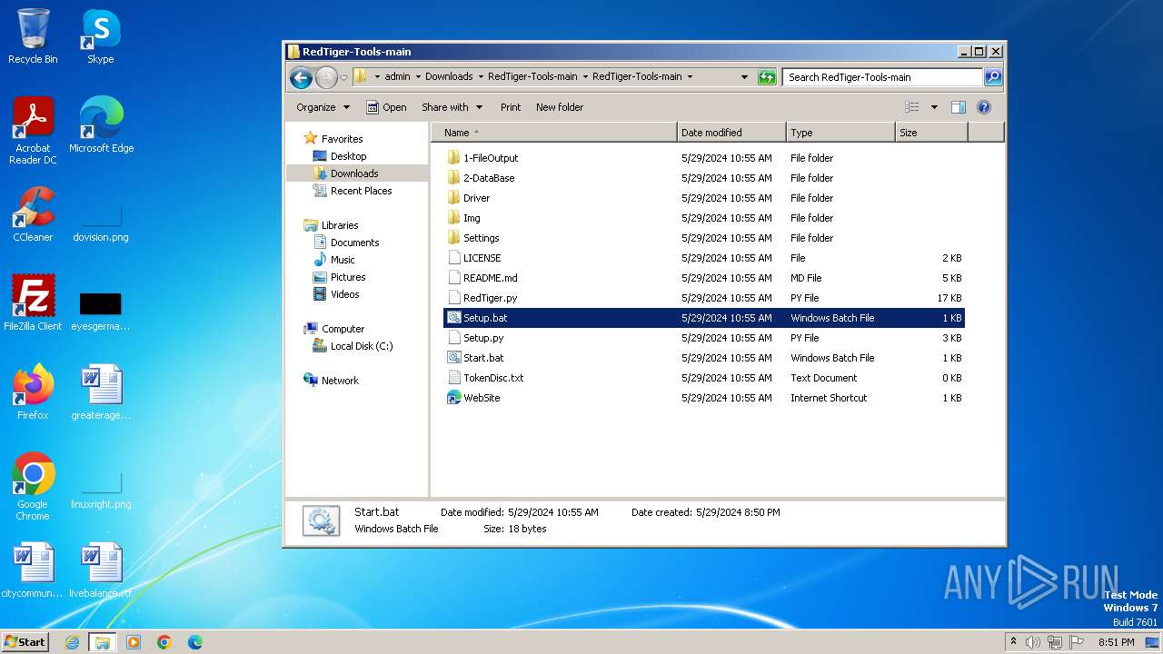Screen dimensions: 1163x654
Task: Select the 2-DataBase folder
Action: click(489, 178)
